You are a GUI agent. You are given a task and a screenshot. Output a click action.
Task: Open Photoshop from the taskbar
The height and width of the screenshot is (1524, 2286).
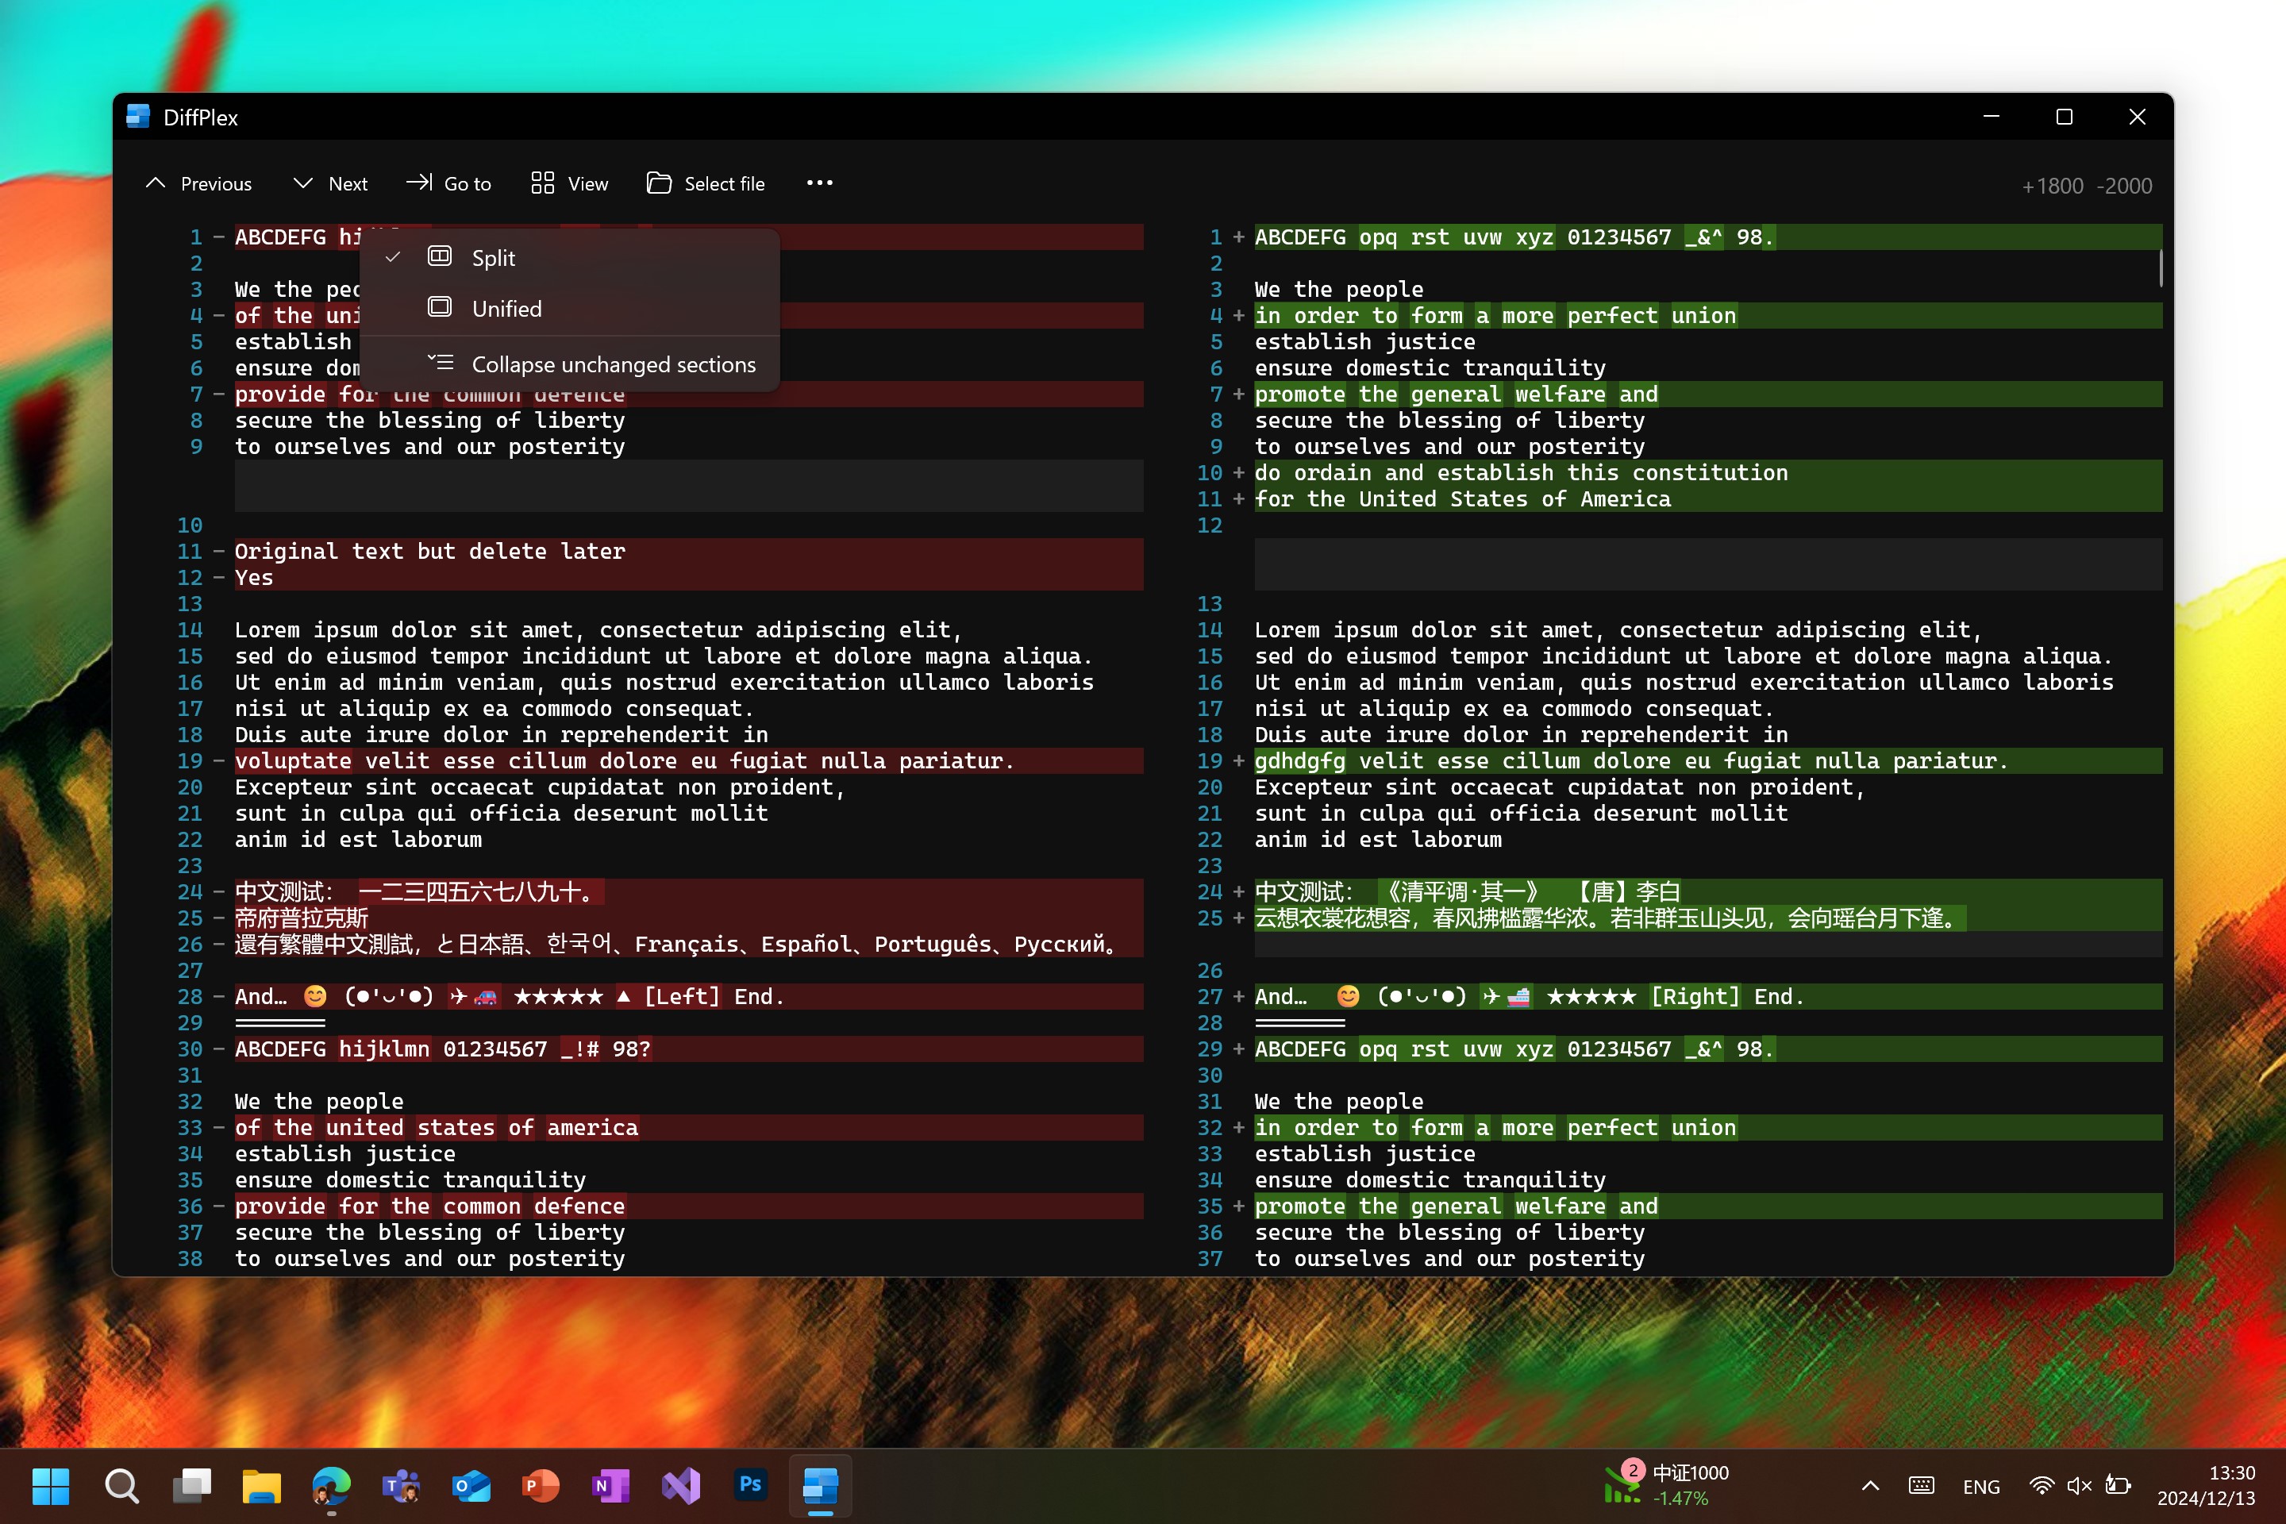750,1486
